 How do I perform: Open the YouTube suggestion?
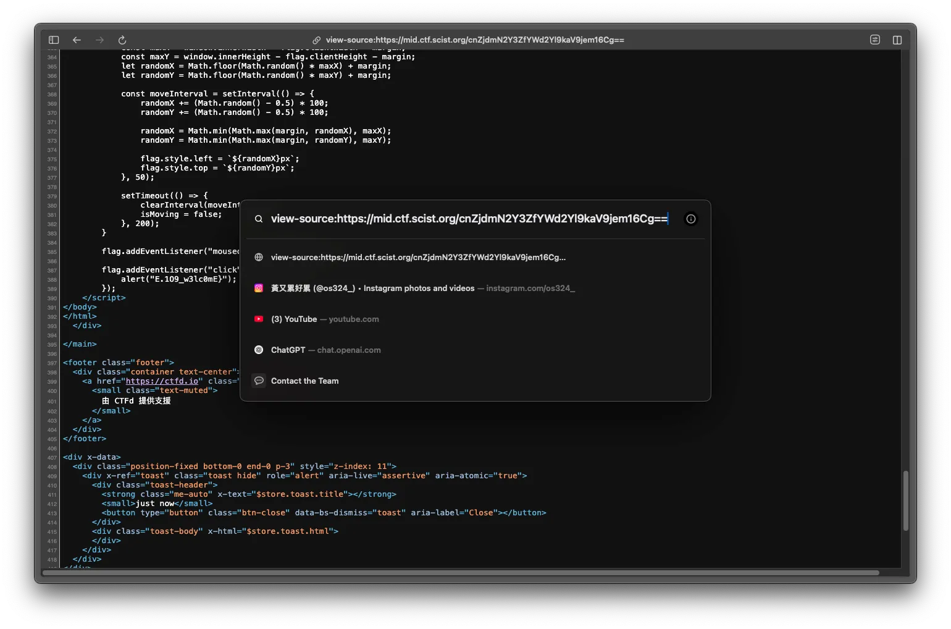tap(325, 319)
